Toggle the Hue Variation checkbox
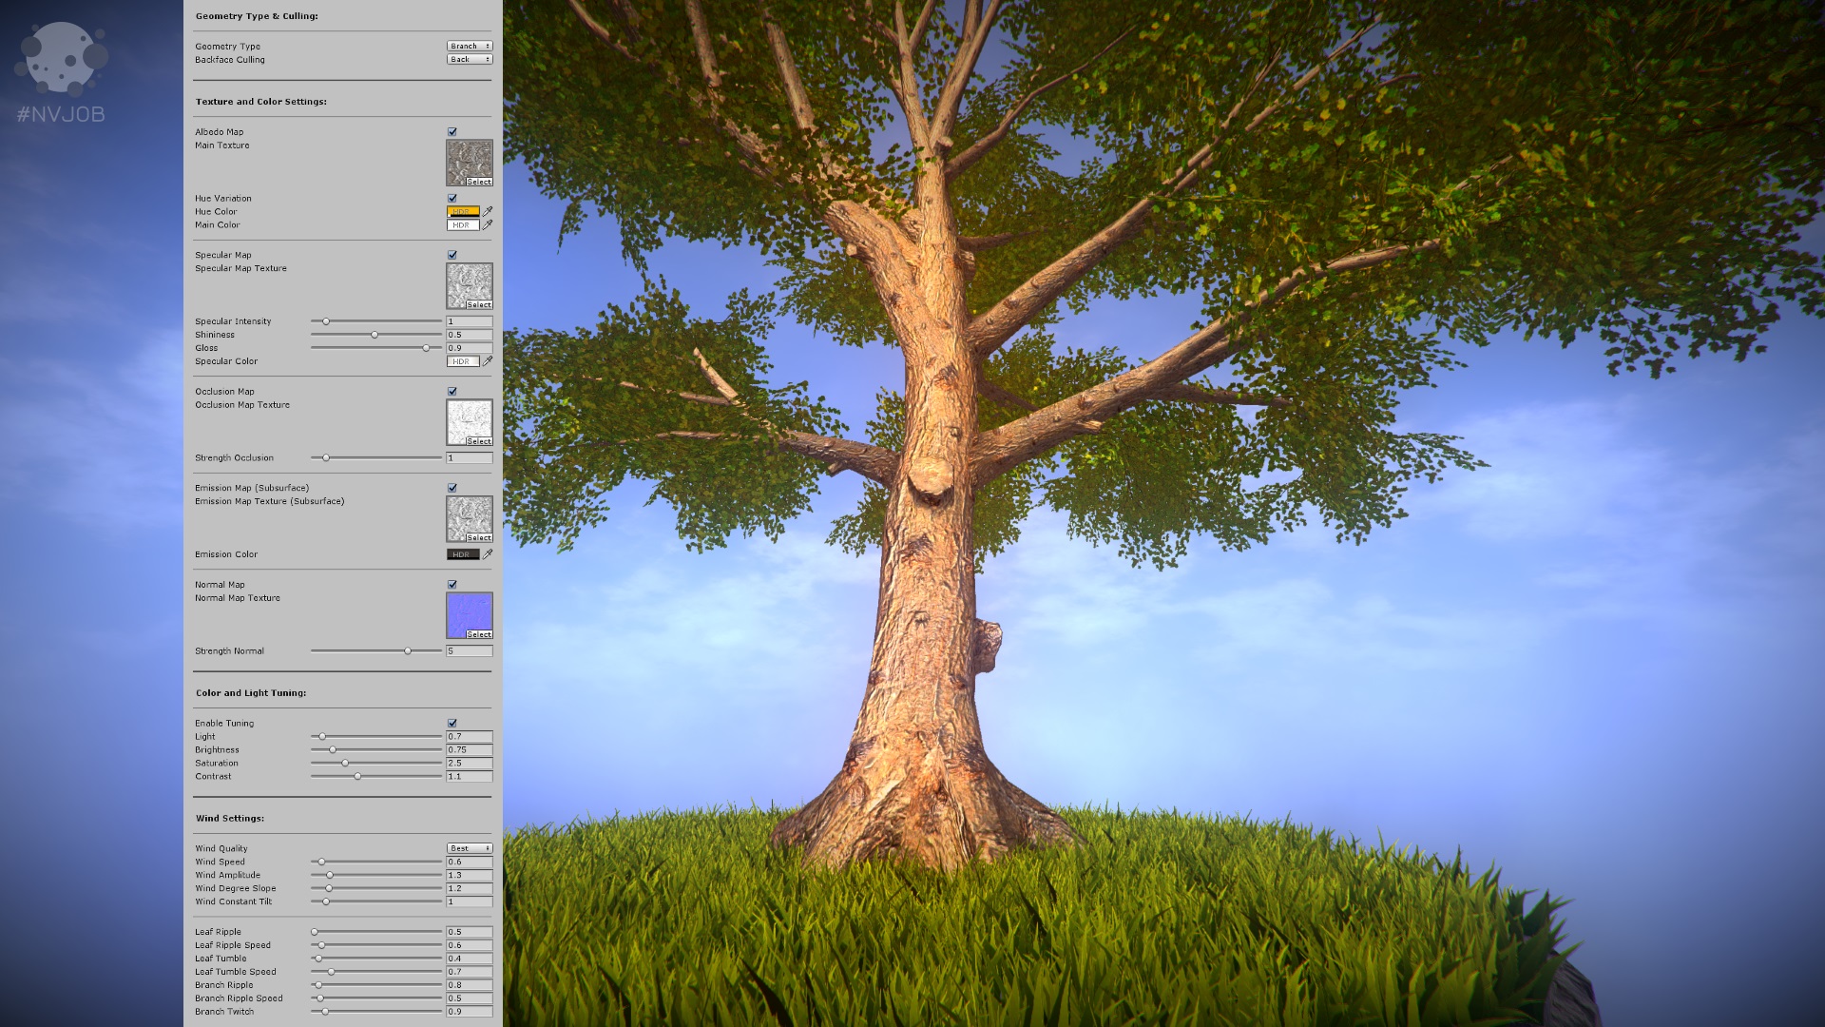 point(452,199)
